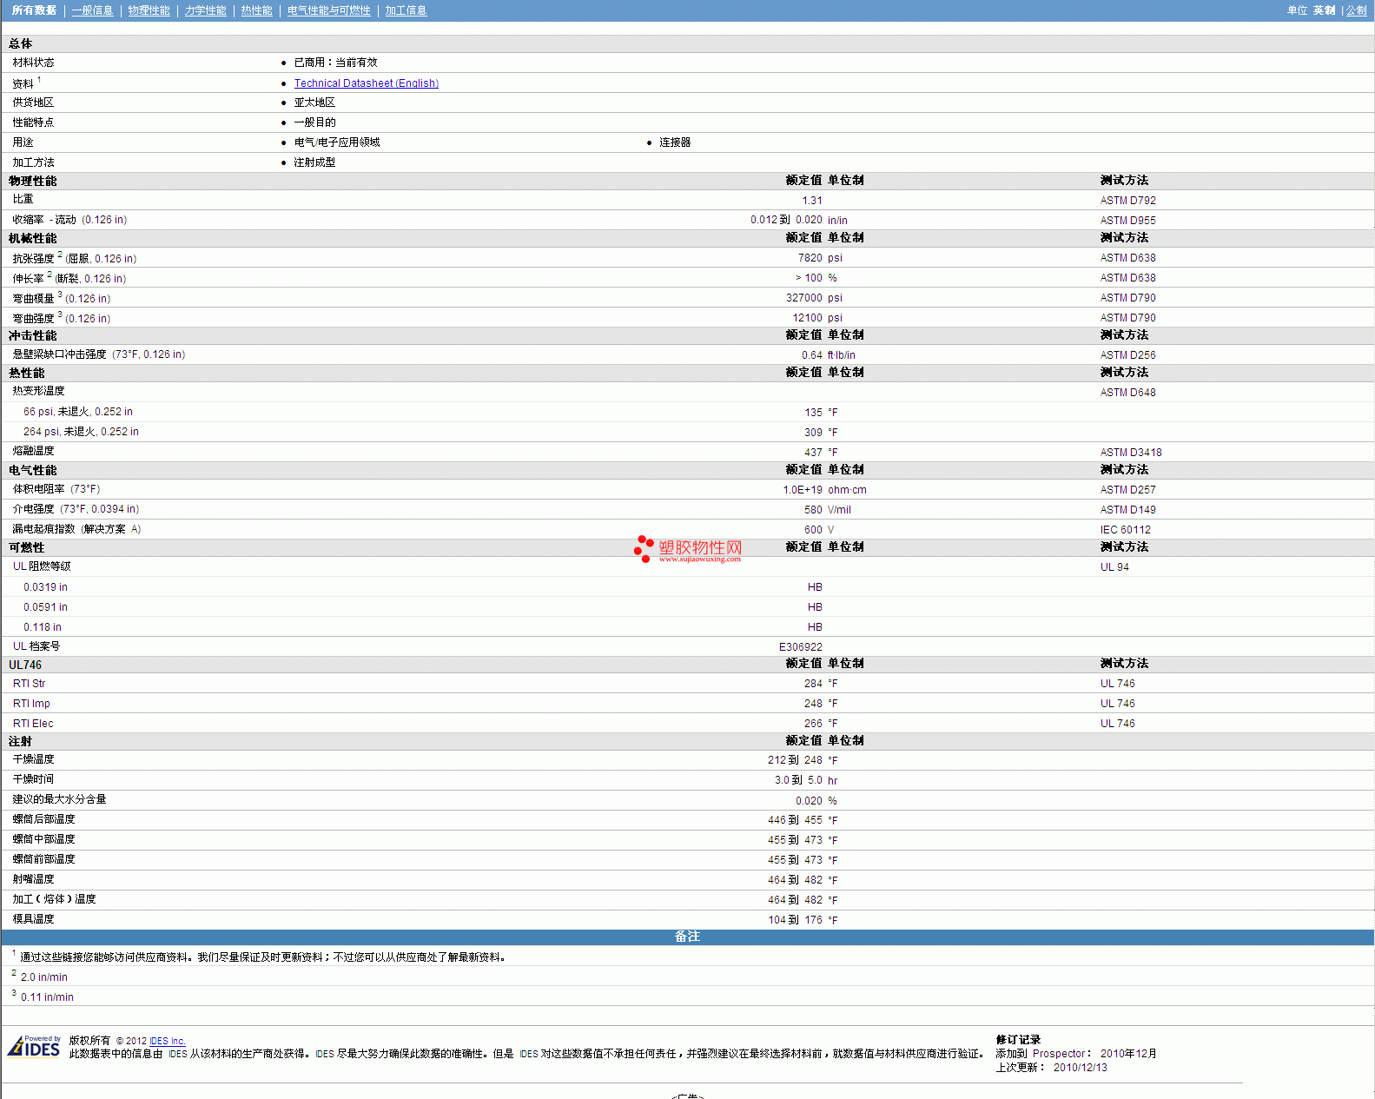Viewport: 1375px width, 1099px height.
Task: Open the 电气性能与可燃性 tab
Action: point(328,10)
